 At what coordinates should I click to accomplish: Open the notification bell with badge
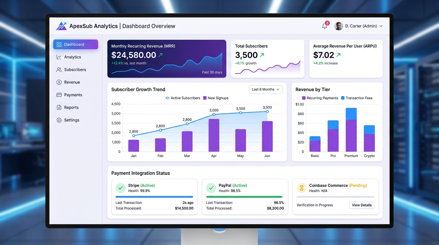point(324,26)
